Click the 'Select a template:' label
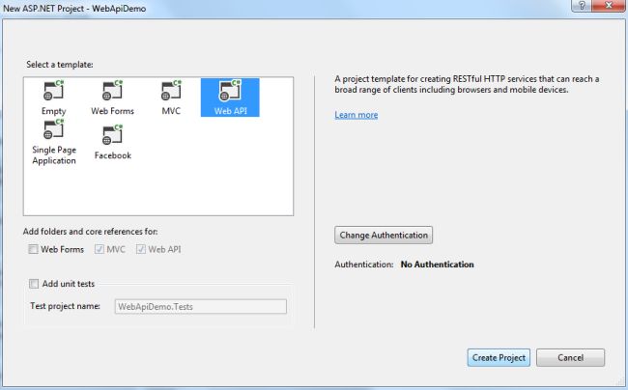The image size is (628, 390). click(x=60, y=65)
